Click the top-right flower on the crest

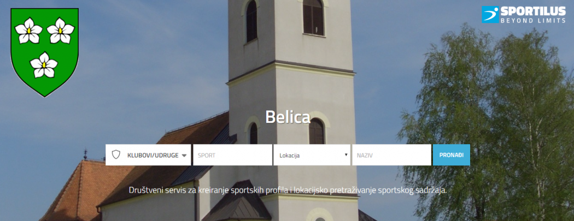60,31
